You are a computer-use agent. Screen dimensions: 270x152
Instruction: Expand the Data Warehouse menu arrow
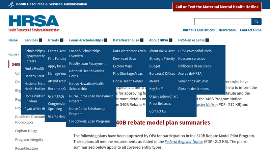click(x=142, y=40)
